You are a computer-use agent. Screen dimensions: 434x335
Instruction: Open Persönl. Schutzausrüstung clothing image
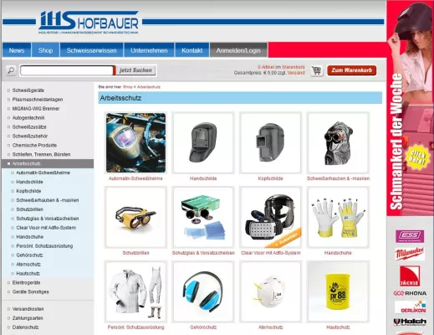point(135,291)
